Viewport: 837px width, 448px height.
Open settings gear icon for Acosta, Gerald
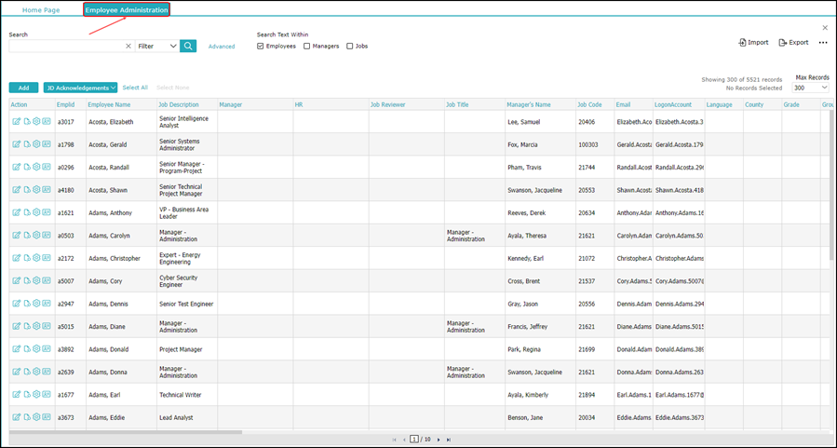[x=36, y=144]
